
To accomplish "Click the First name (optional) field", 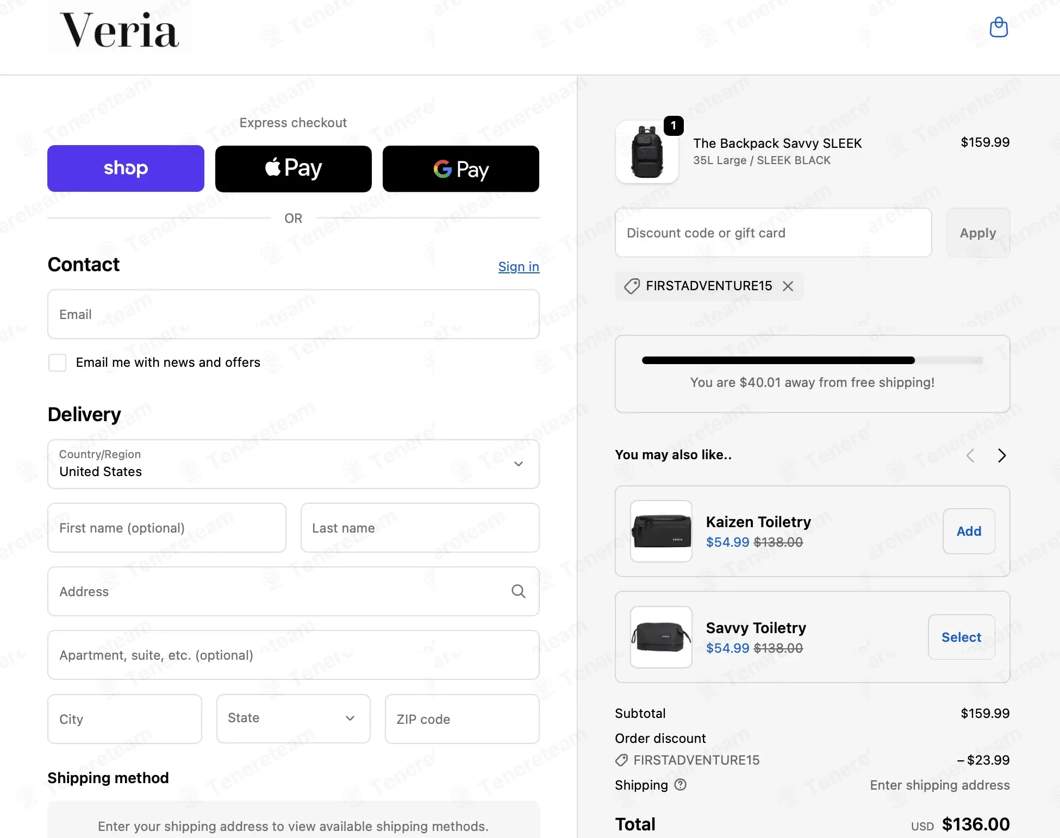I will (166, 528).
